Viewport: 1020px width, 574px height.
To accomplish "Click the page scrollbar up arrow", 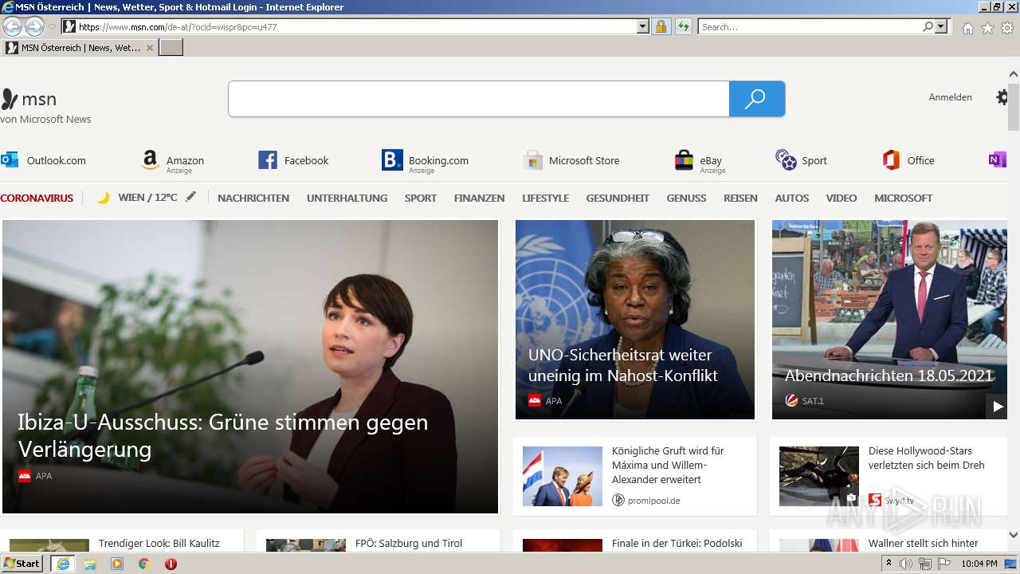I will pyautogui.click(x=1014, y=74).
